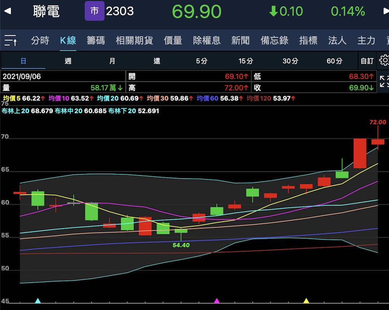Open the sort list menu icon

11,40
